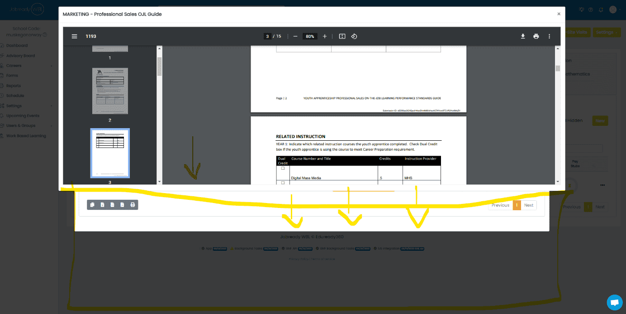Click the document scrollbar down arrow

558,181
